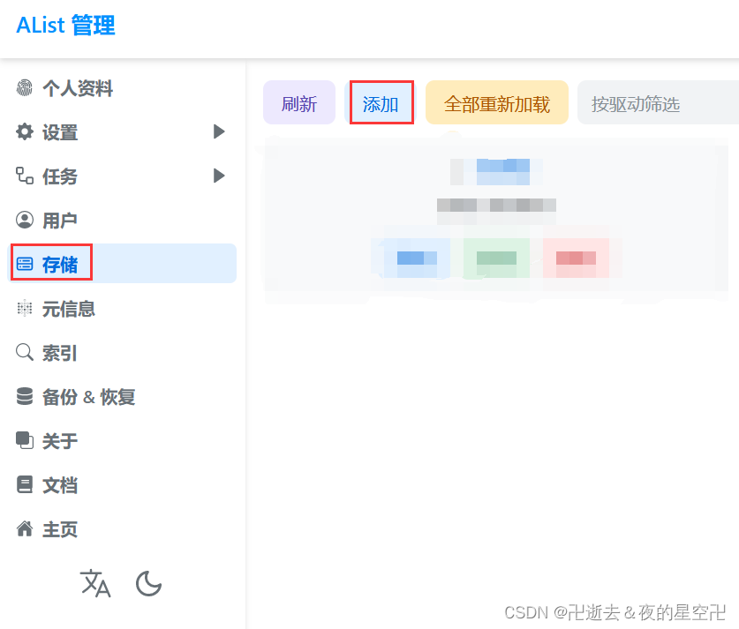Open the AList 管理 admin header link
Screen dimensions: 739x629
click(x=64, y=26)
